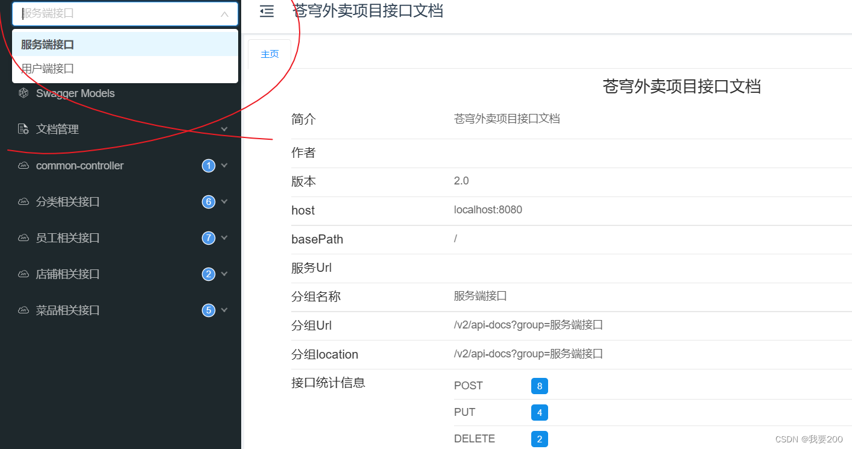The image size is (852, 449).
Task: Click the 分组名称 value 服务端接口
Action: pyautogui.click(x=481, y=297)
